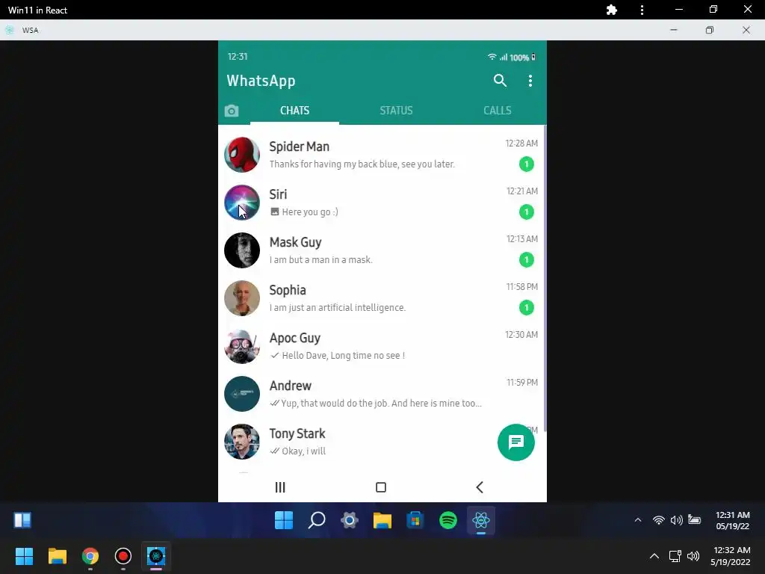
Task: Open Mask Guy profile picture
Action: 242,250
